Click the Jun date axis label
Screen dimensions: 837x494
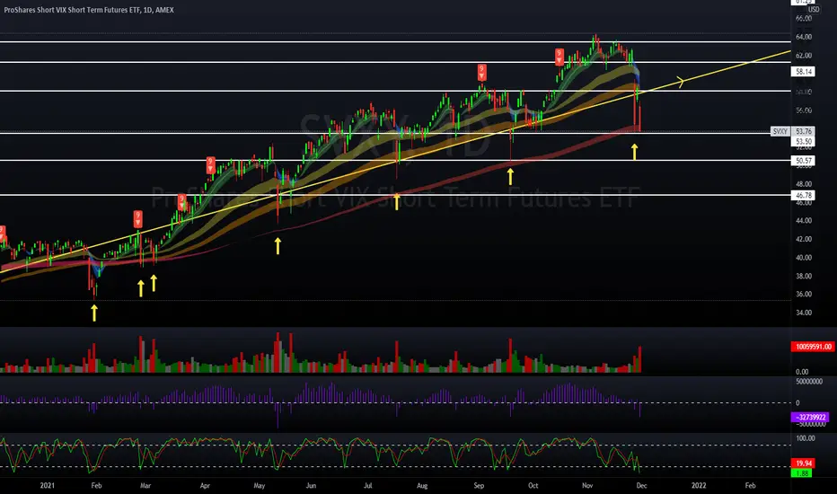tap(312, 485)
